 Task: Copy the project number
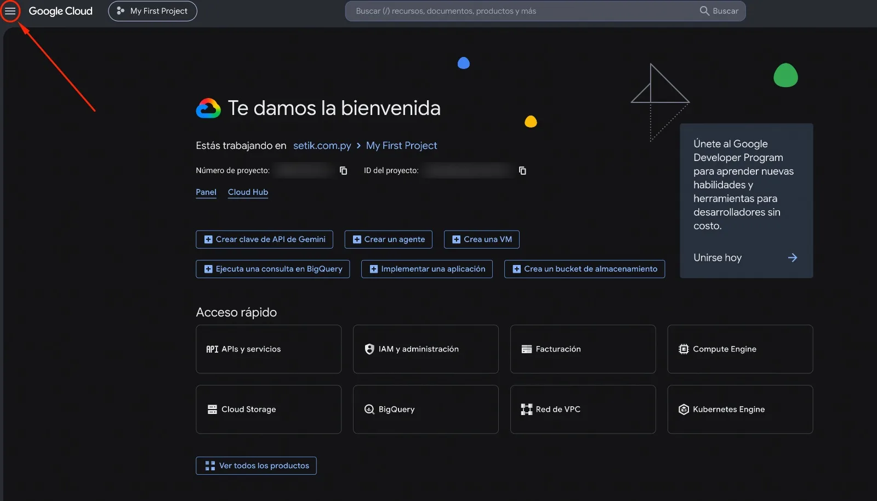pos(344,171)
